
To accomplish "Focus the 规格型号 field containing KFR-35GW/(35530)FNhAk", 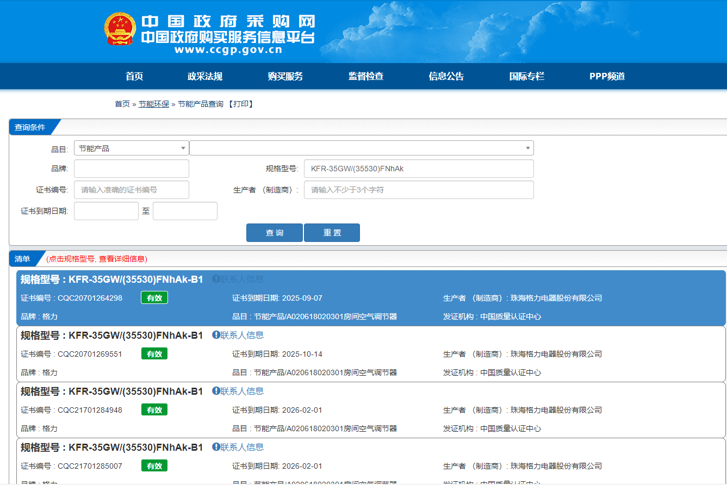I will (x=419, y=169).
